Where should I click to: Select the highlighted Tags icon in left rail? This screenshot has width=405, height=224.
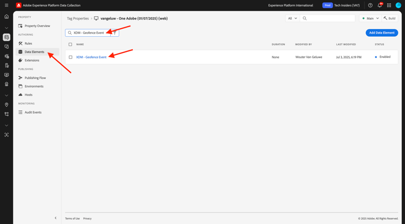6,37
